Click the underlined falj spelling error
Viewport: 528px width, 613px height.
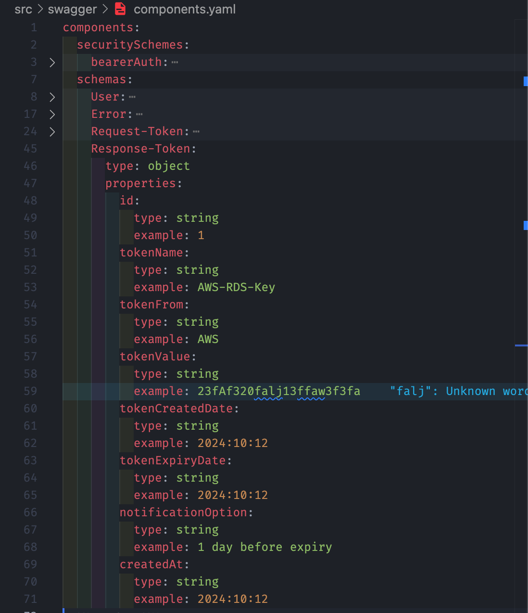[x=268, y=391]
